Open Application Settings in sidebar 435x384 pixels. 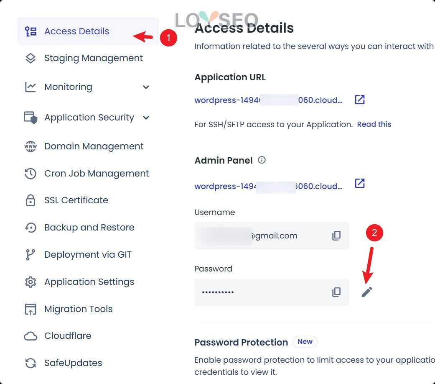pyautogui.click(x=89, y=282)
